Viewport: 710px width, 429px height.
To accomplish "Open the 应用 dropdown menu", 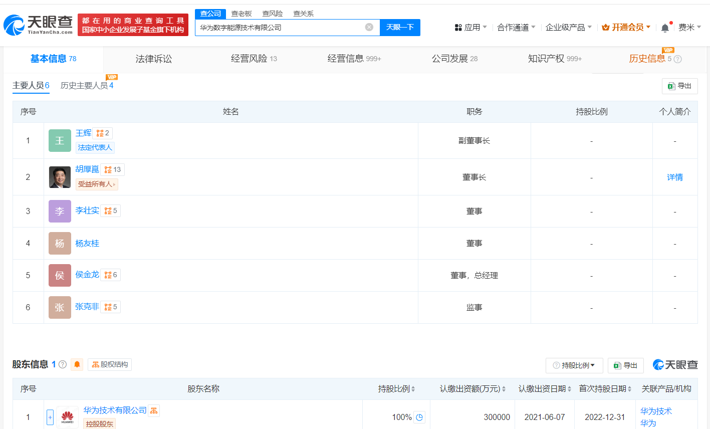I will (x=471, y=28).
